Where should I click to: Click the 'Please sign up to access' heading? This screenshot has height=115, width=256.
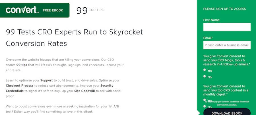pos(224,9)
